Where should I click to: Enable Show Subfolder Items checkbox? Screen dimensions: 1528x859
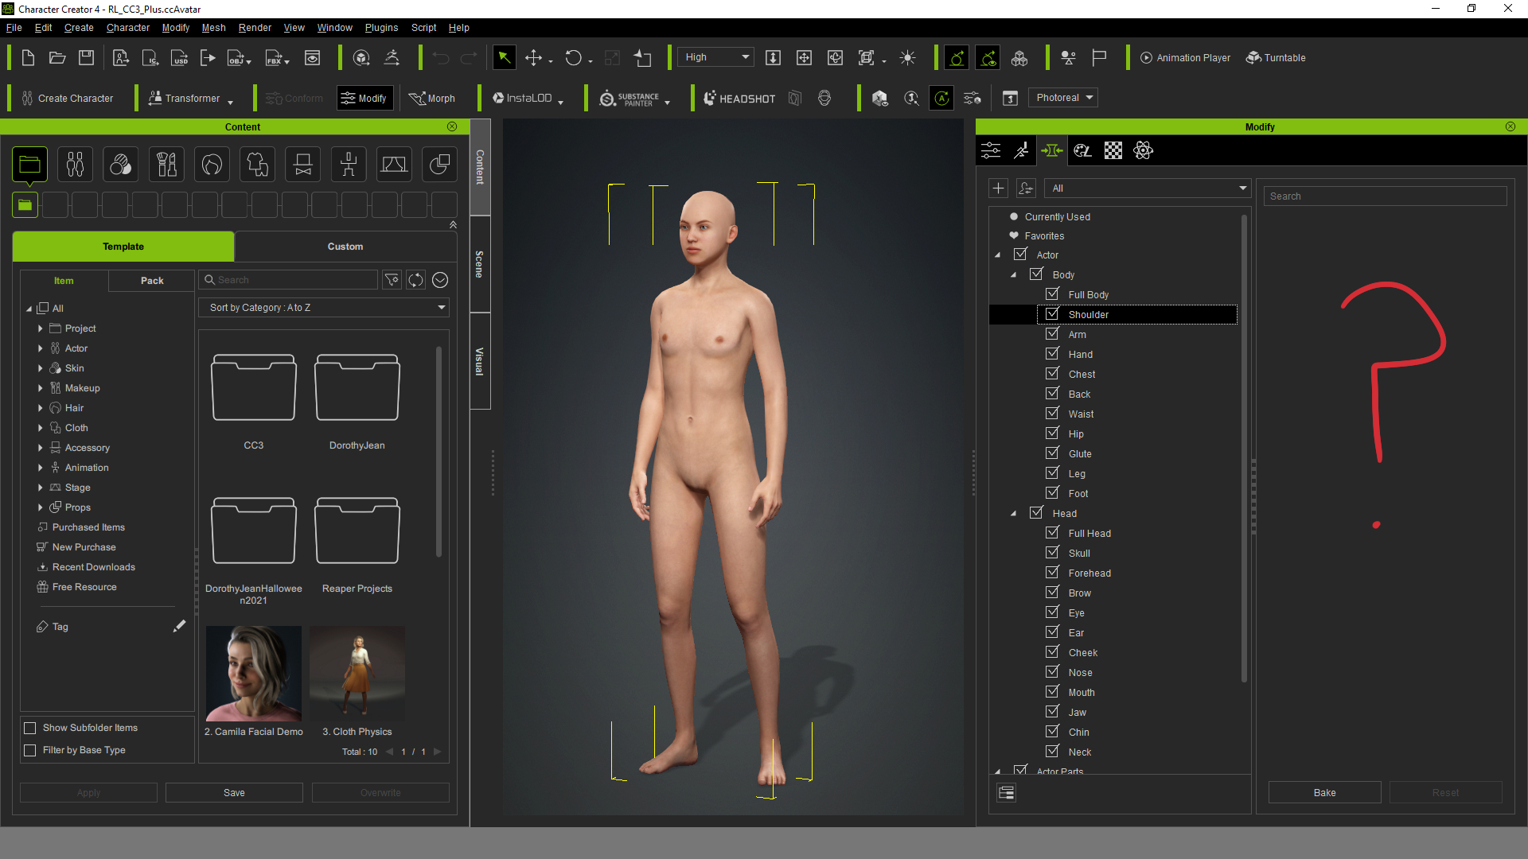click(x=30, y=728)
